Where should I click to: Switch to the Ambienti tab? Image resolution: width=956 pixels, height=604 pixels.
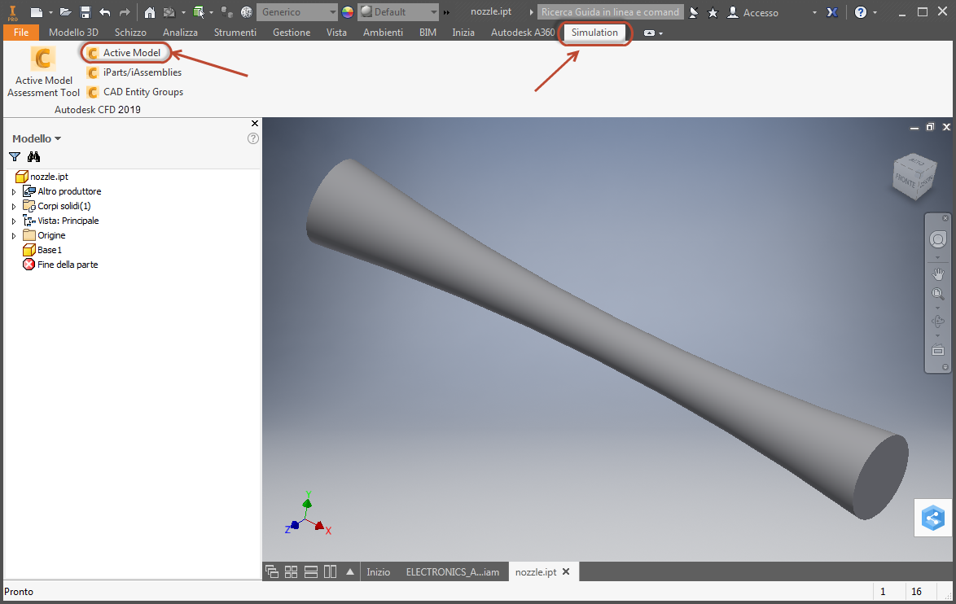click(x=383, y=33)
